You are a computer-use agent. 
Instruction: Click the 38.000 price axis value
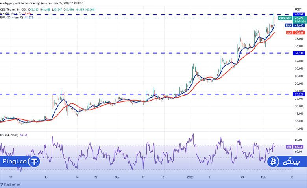(299, 39)
